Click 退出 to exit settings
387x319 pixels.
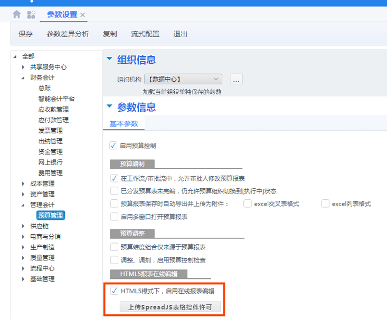pyautogui.click(x=181, y=34)
